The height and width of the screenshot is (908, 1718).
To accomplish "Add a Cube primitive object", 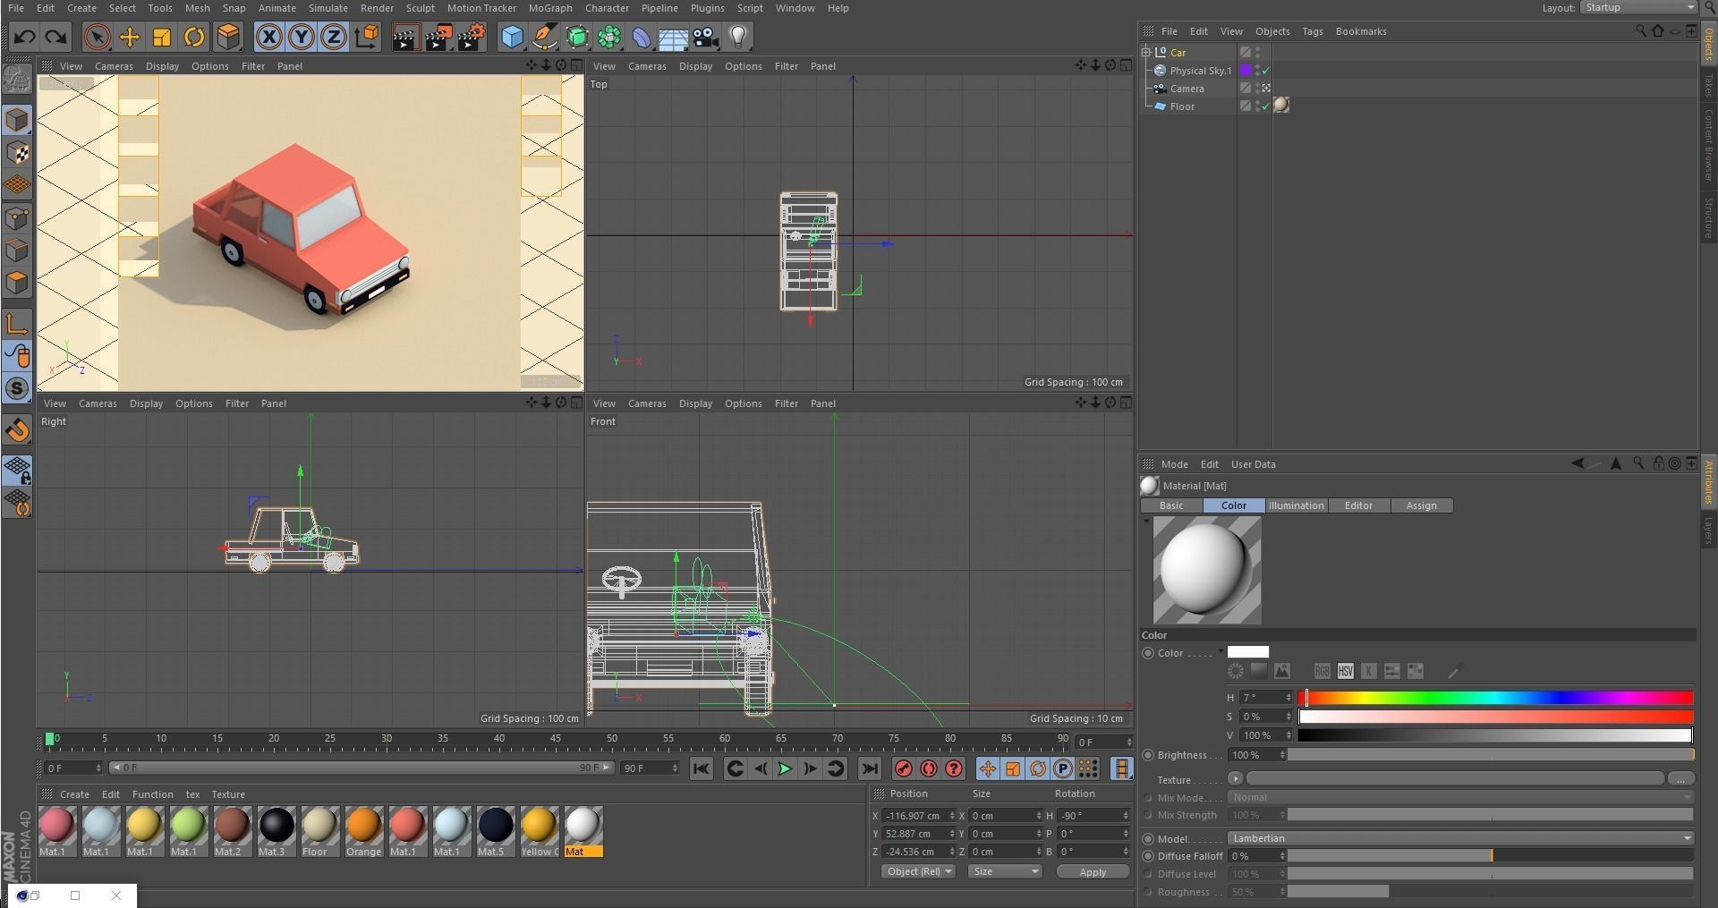I will [x=512, y=37].
